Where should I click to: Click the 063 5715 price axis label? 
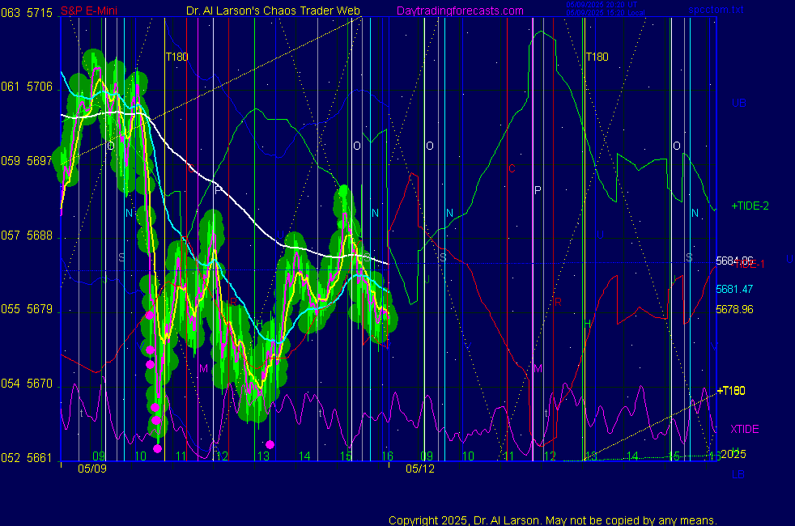27,13
